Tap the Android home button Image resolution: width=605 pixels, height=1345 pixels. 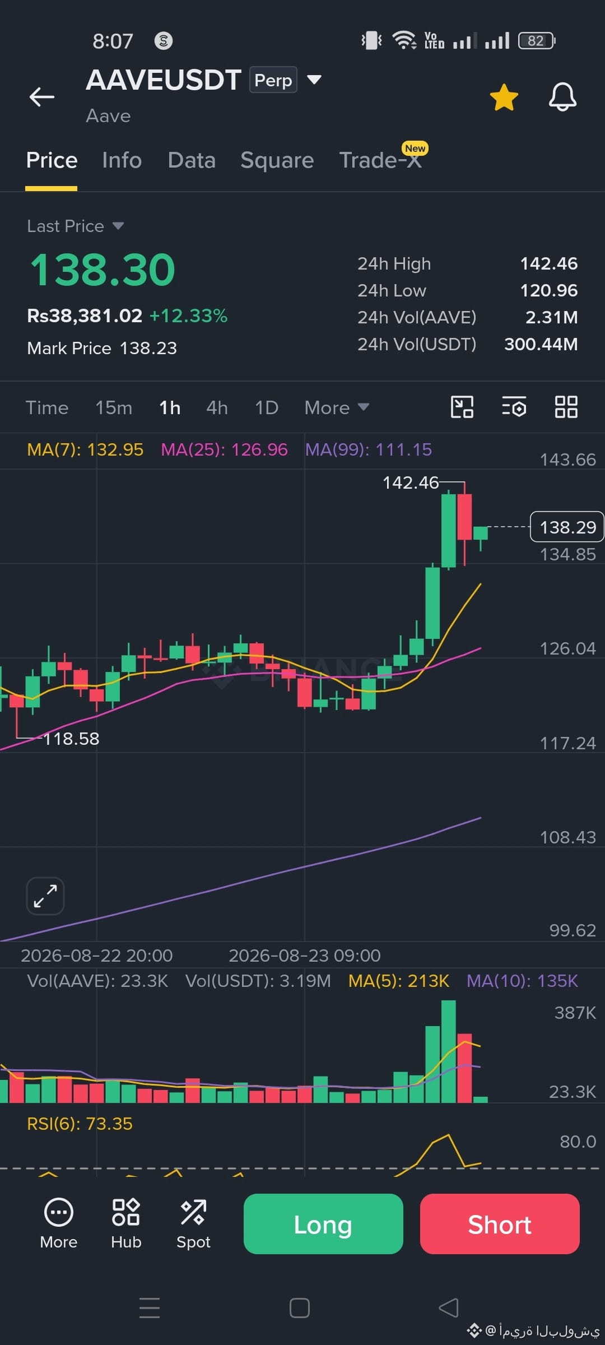300,1308
